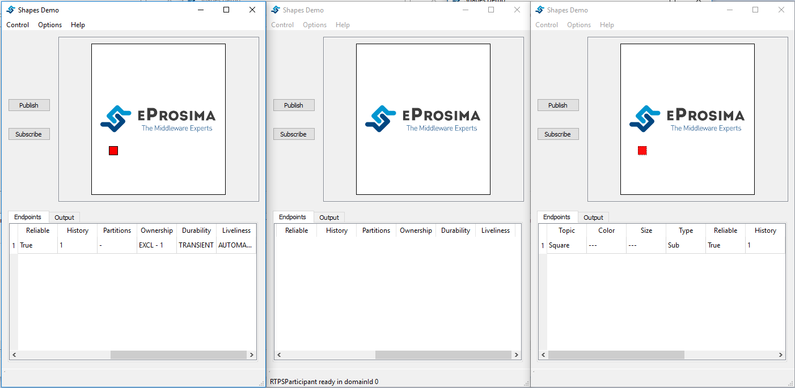Click Publish button in the left window
Screen dimensions: 795x388
[29, 105]
